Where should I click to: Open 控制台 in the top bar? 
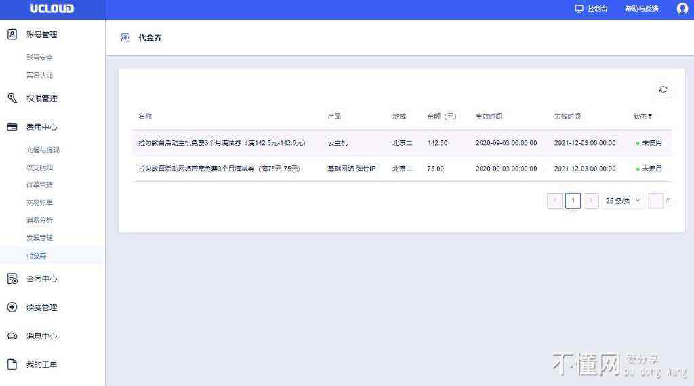[x=591, y=9]
